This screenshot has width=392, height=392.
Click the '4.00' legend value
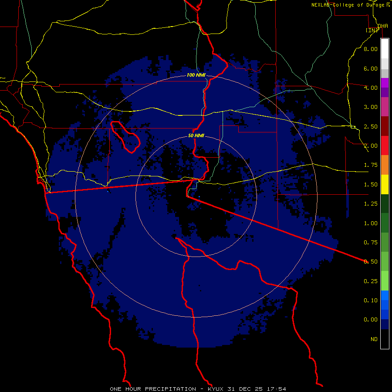tap(371, 88)
